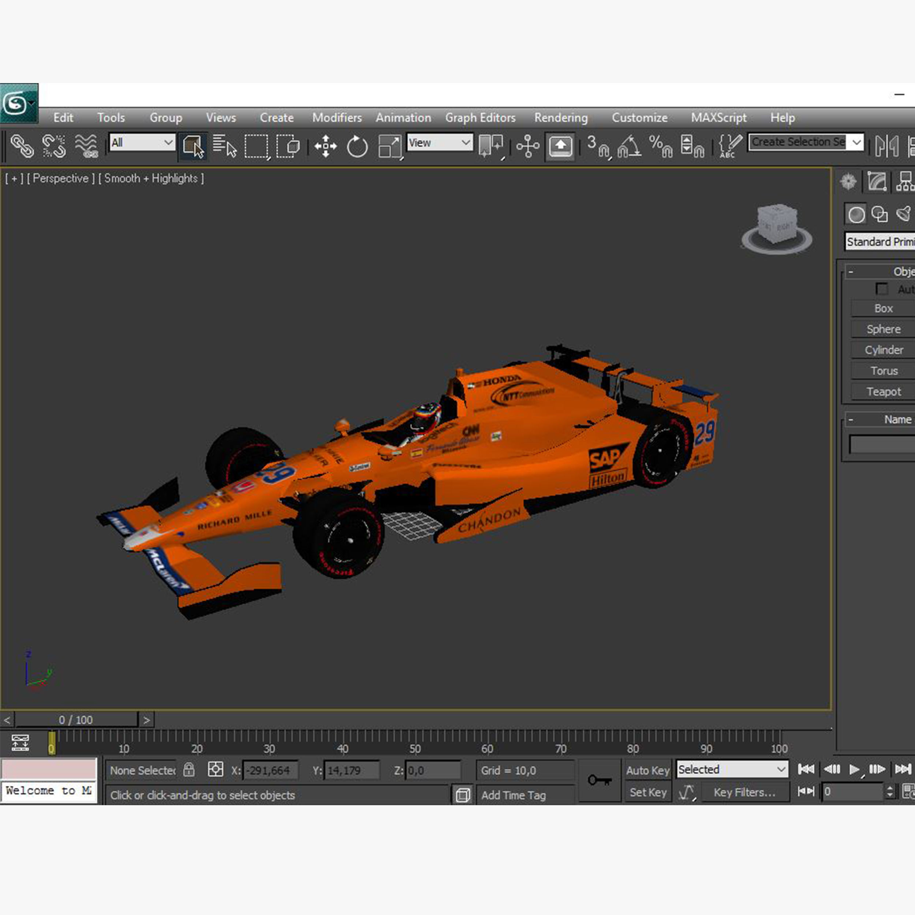Click the Set Keys key icon button
Viewport: 915px width, 915px height.
[600, 780]
